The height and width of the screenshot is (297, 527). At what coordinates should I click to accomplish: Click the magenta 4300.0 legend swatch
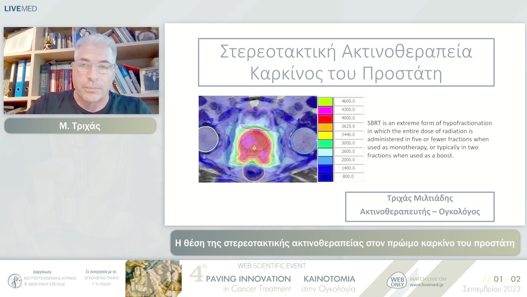[325, 110]
